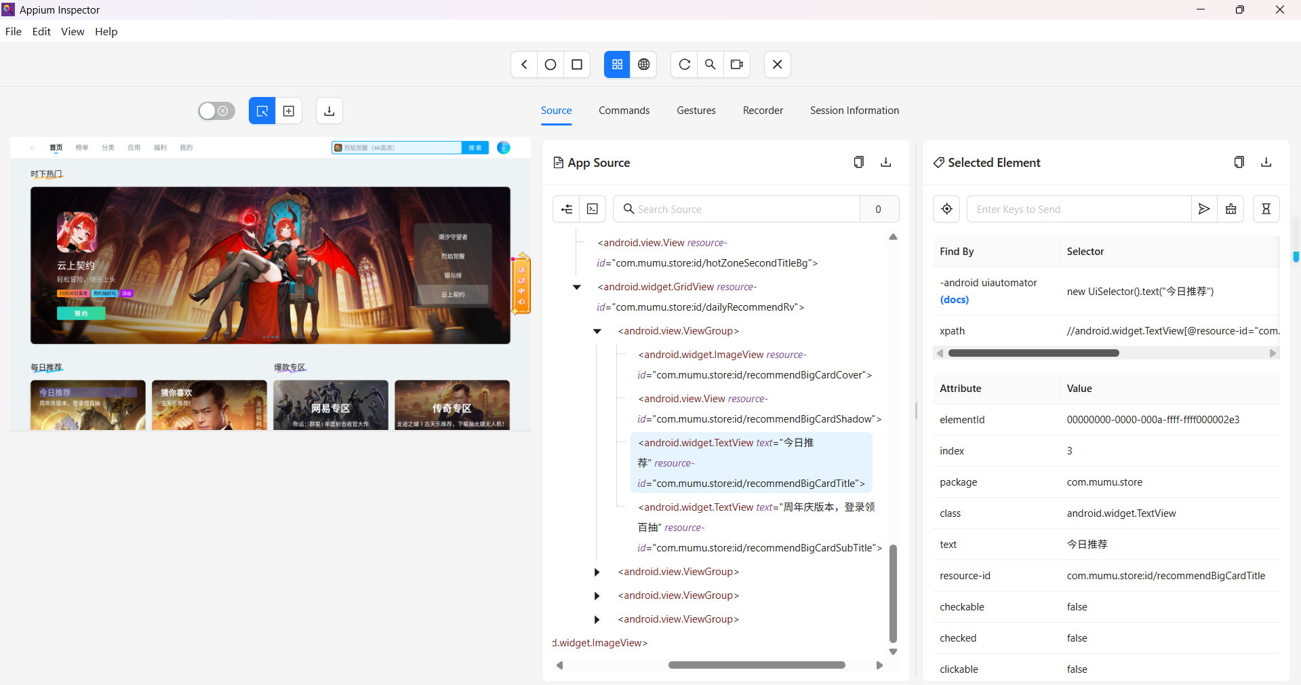Select the recommendBigCardTitle TextView node
The width and height of the screenshot is (1301, 685).
pos(751,463)
